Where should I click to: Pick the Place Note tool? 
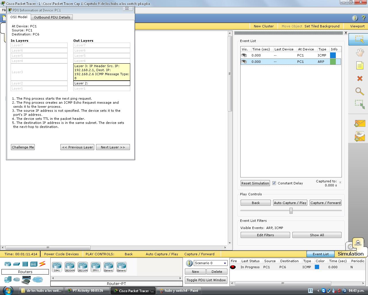[360, 65]
